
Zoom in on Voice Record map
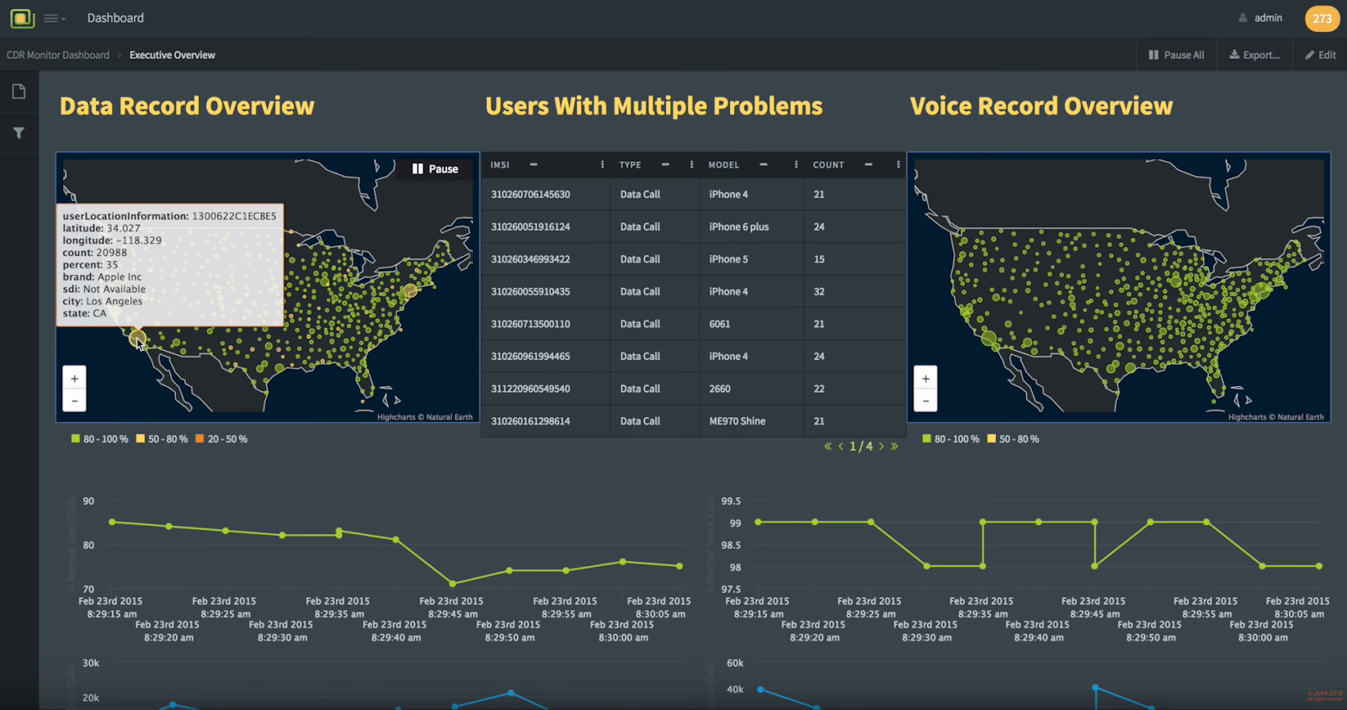pos(925,379)
